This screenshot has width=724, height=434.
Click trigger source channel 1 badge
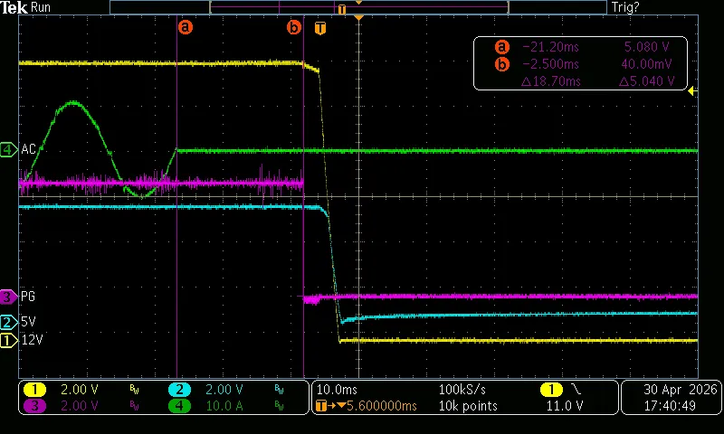[551, 390]
